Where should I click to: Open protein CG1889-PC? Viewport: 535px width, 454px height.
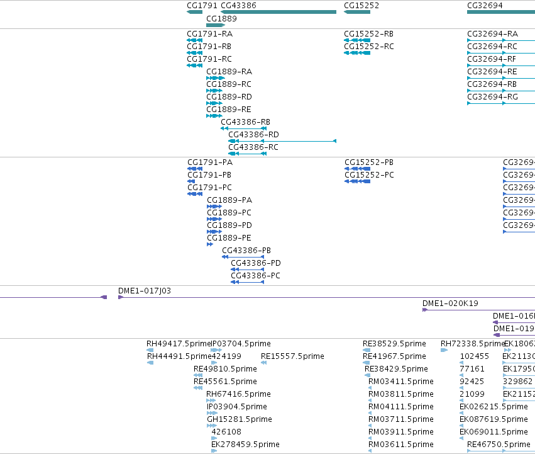pos(229,213)
